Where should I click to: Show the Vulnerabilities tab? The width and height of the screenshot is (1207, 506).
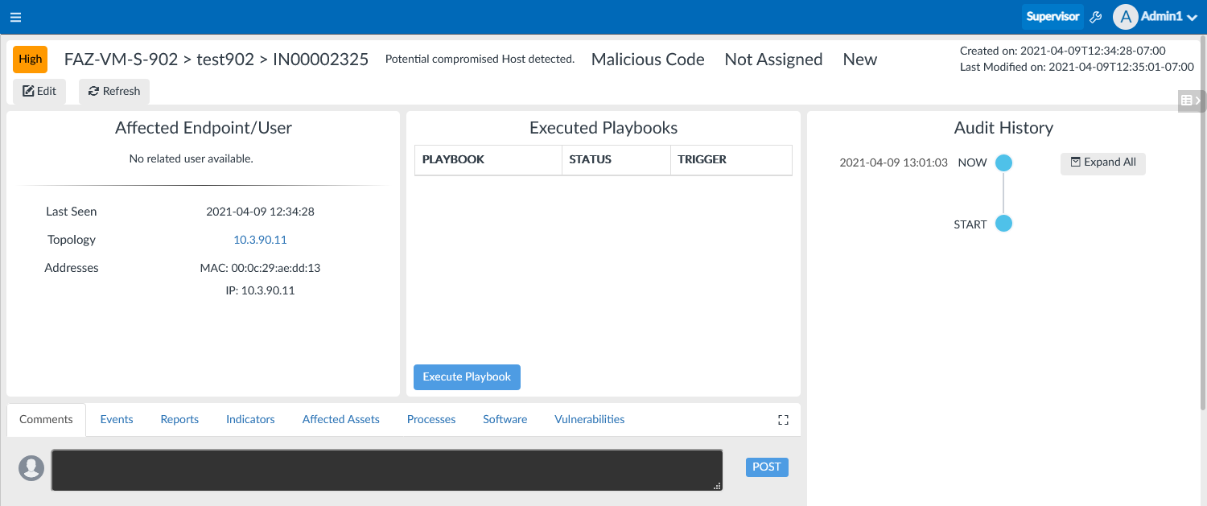click(x=589, y=419)
